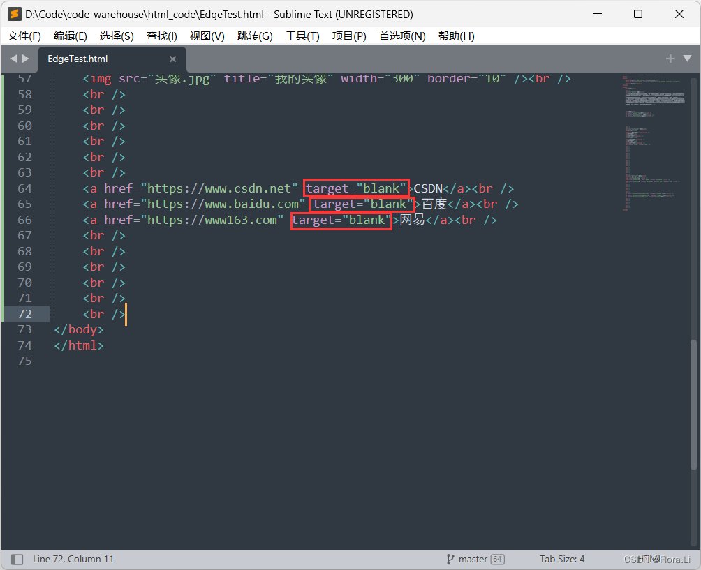Create a new tab with the plus icon

[x=670, y=59]
